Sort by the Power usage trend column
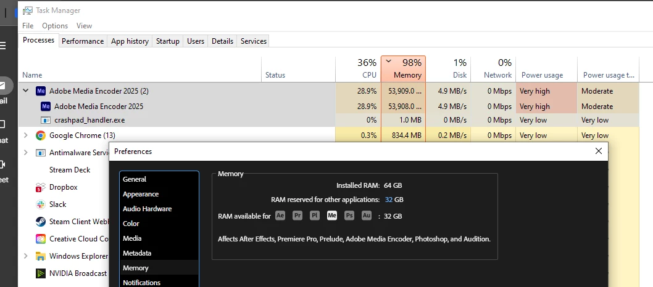653x287 pixels. click(609, 75)
